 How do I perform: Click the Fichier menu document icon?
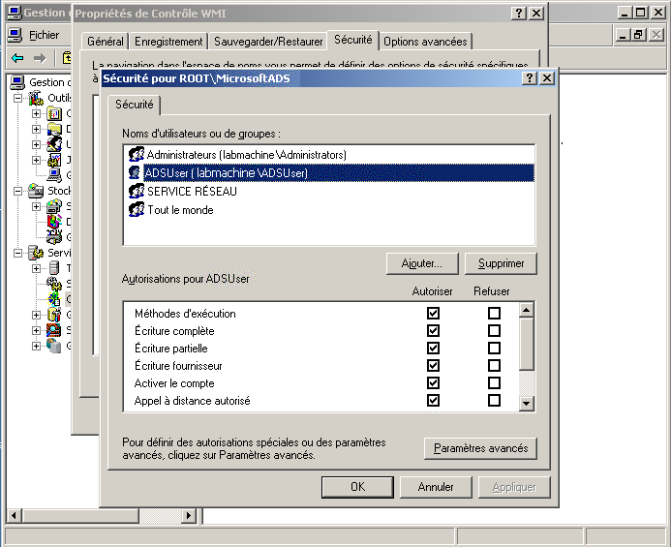coord(15,35)
